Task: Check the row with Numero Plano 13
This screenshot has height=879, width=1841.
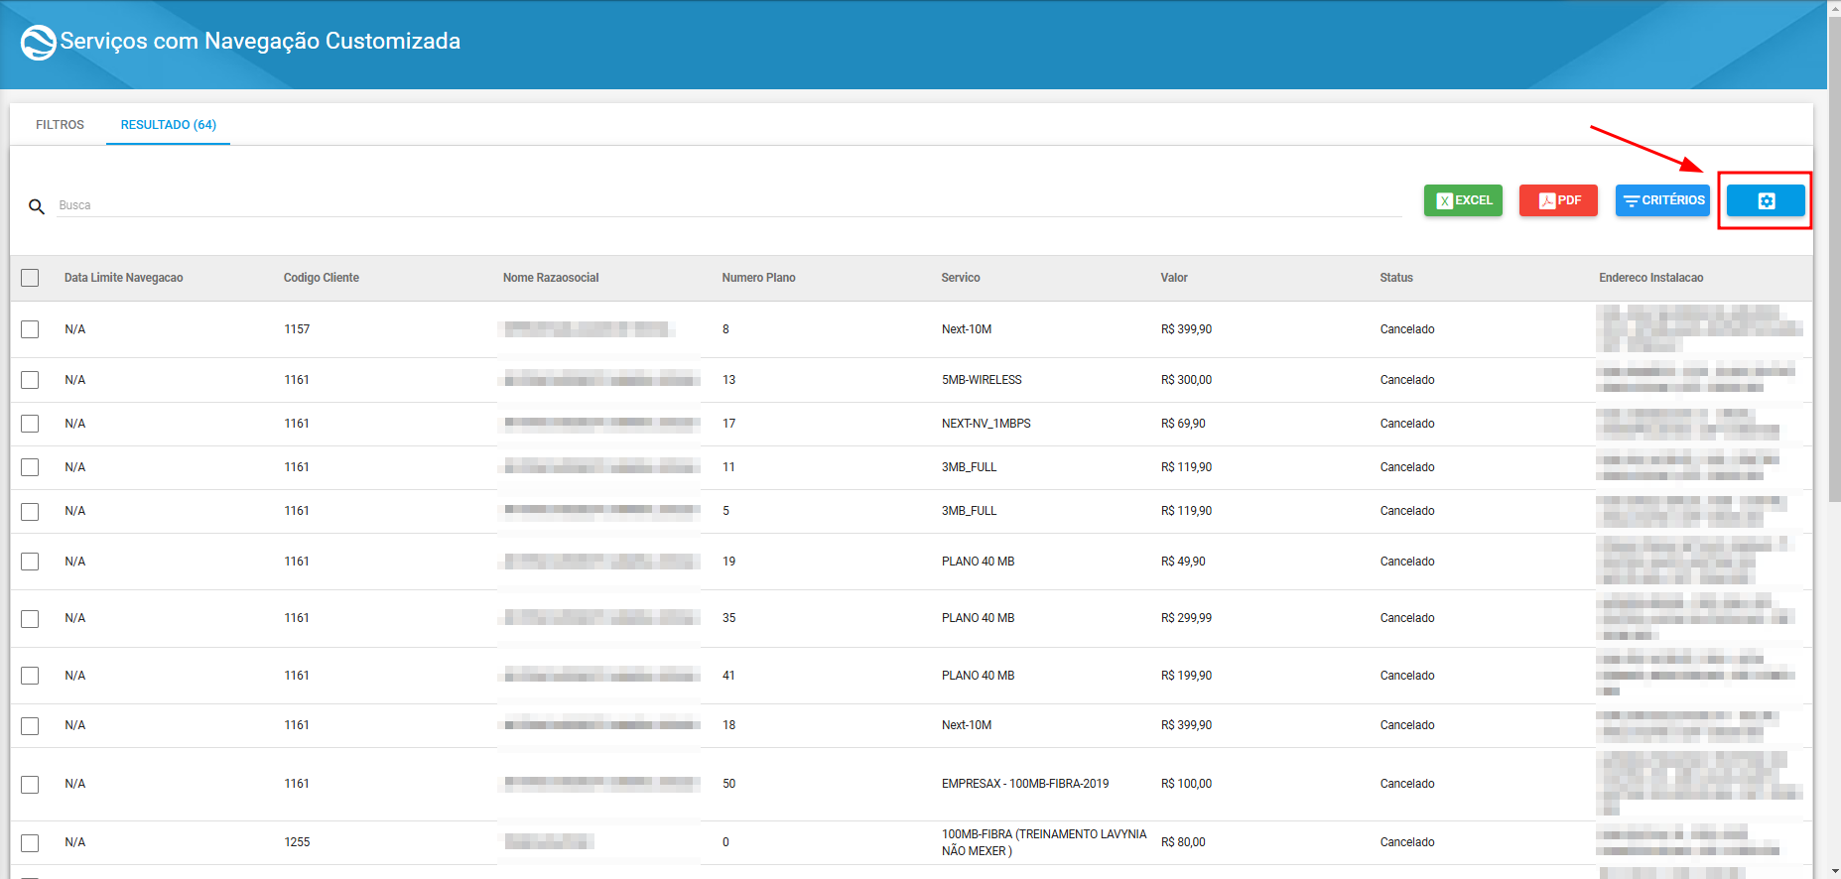Action: [30, 380]
